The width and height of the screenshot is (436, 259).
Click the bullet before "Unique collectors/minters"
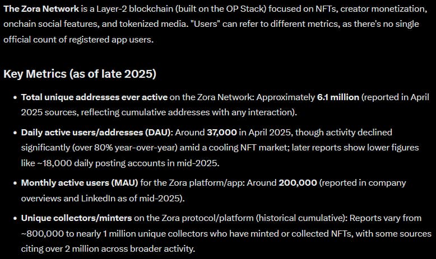pyautogui.click(x=15, y=219)
